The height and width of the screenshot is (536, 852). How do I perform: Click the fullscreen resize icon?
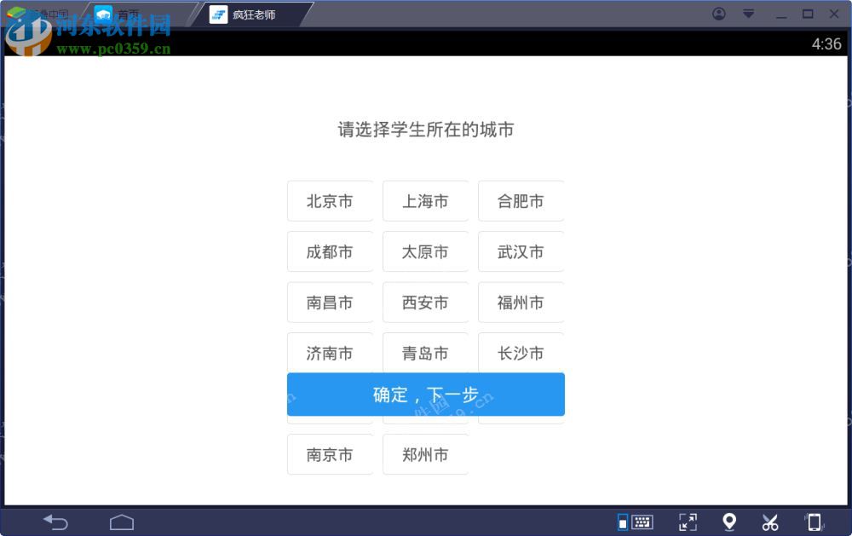coord(688,522)
